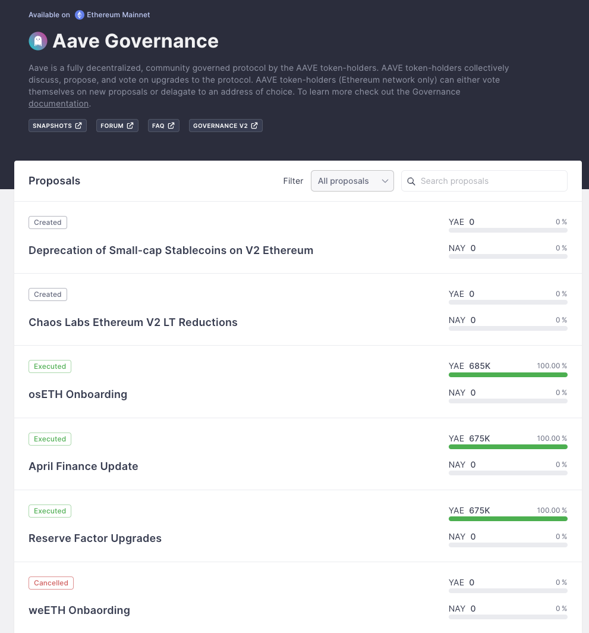Click the external-link icon on the FAQ button
The width and height of the screenshot is (589, 633).
[x=171, y=126]
